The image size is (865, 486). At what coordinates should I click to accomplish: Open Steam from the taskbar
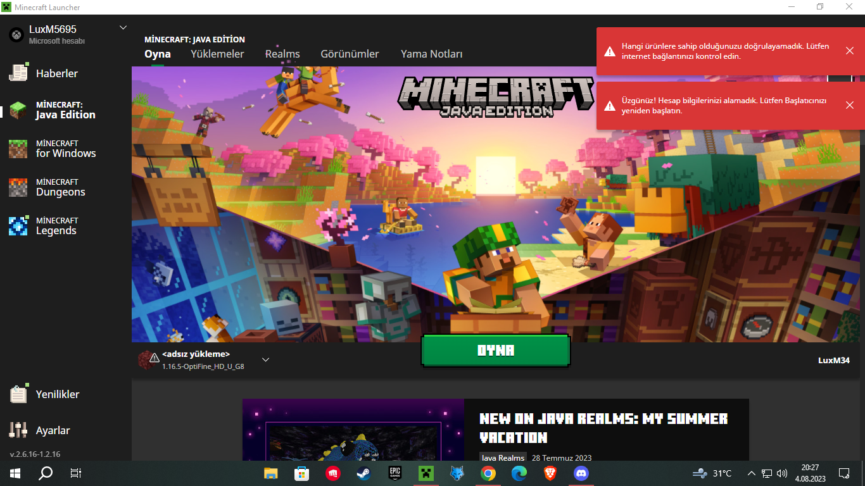[364, 473]
